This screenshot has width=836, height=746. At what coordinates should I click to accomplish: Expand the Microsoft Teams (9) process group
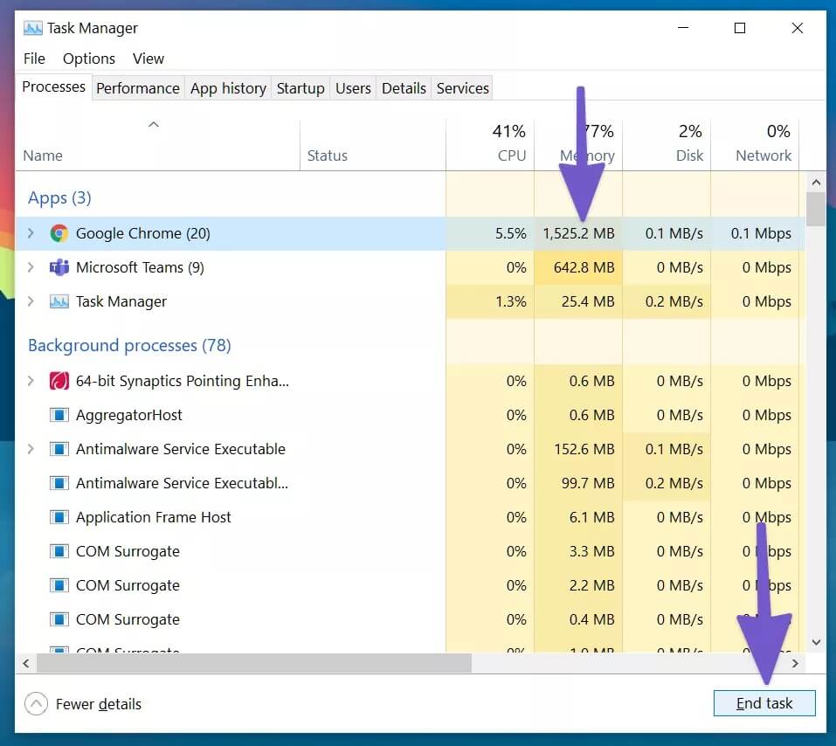(x=31, y=267)
